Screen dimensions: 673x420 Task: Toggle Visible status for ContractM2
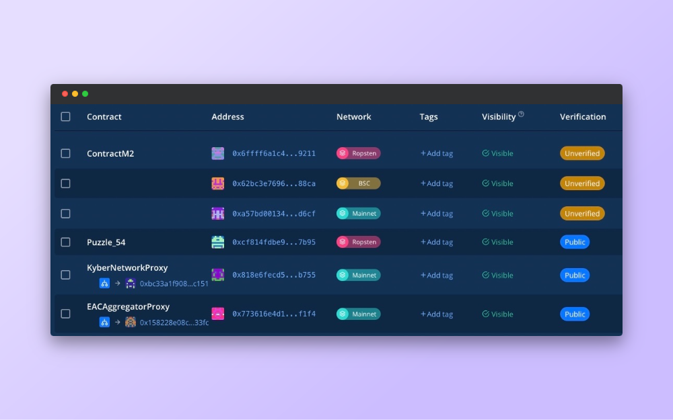(498, 153)
